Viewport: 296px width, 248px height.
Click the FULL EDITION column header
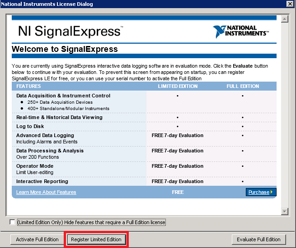pos(243,86)
